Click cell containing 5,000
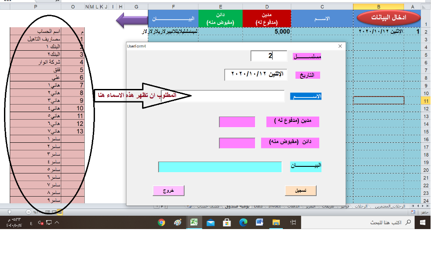This screenshot has width=444, height=278. point(267,32)
